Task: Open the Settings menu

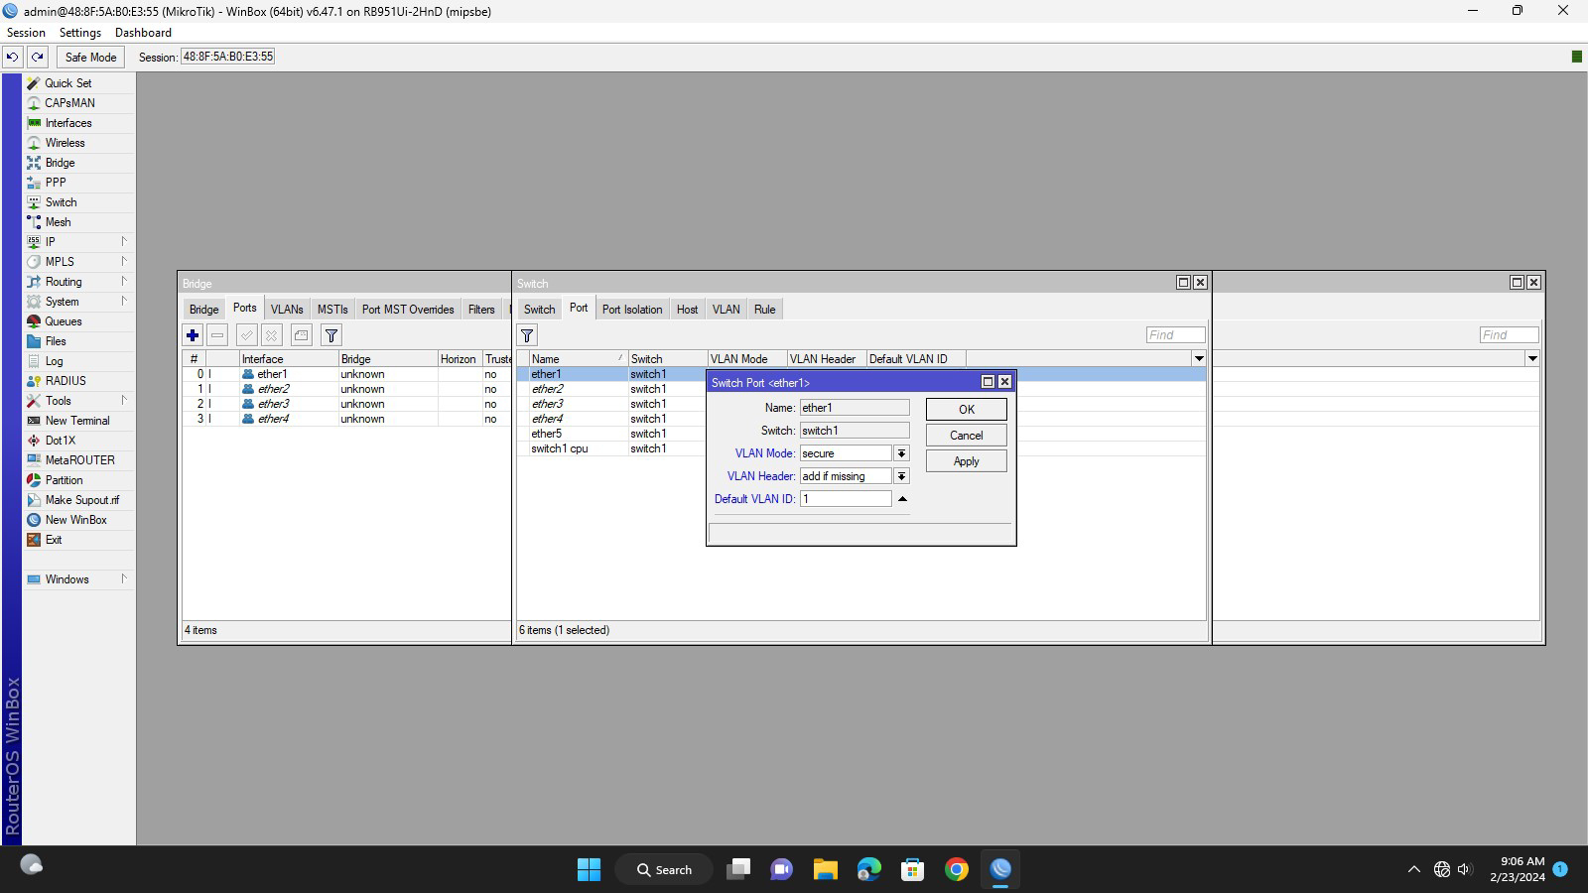Action: pyautogui.click(x=80, y=33)
